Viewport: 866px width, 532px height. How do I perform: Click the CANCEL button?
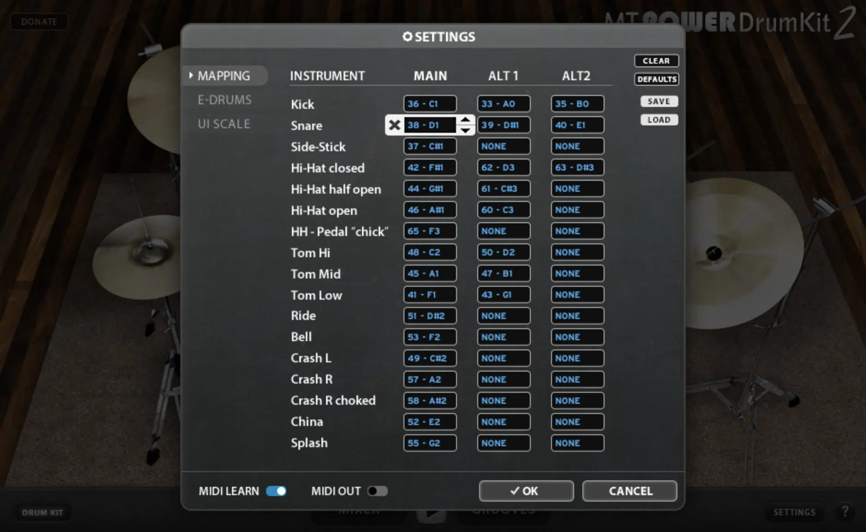630,491
